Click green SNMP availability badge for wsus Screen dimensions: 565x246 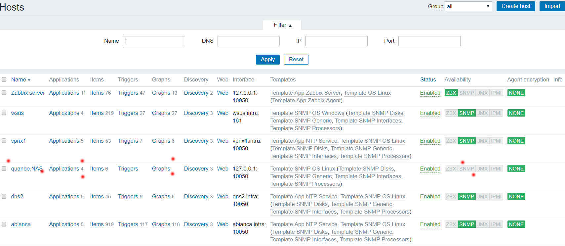point(466,113)
